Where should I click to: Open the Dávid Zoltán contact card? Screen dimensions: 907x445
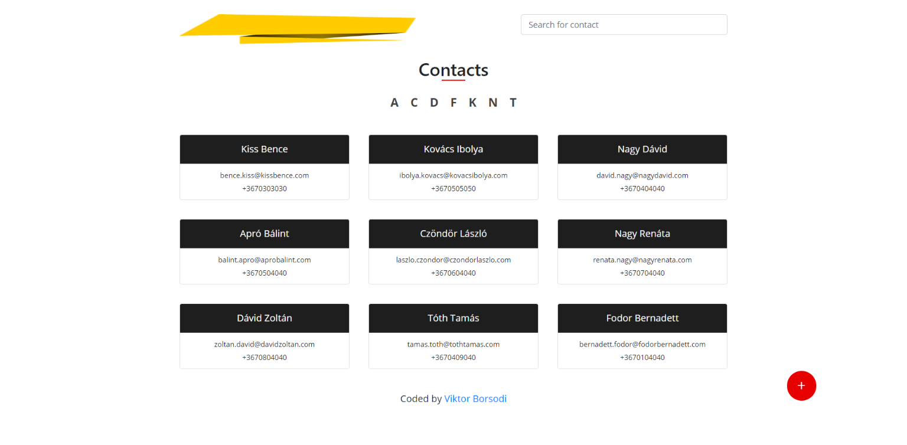[265, 336]
